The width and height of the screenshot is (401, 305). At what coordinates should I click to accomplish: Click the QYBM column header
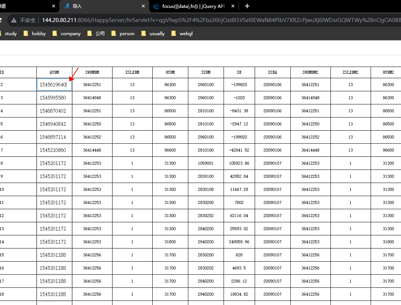54,73
